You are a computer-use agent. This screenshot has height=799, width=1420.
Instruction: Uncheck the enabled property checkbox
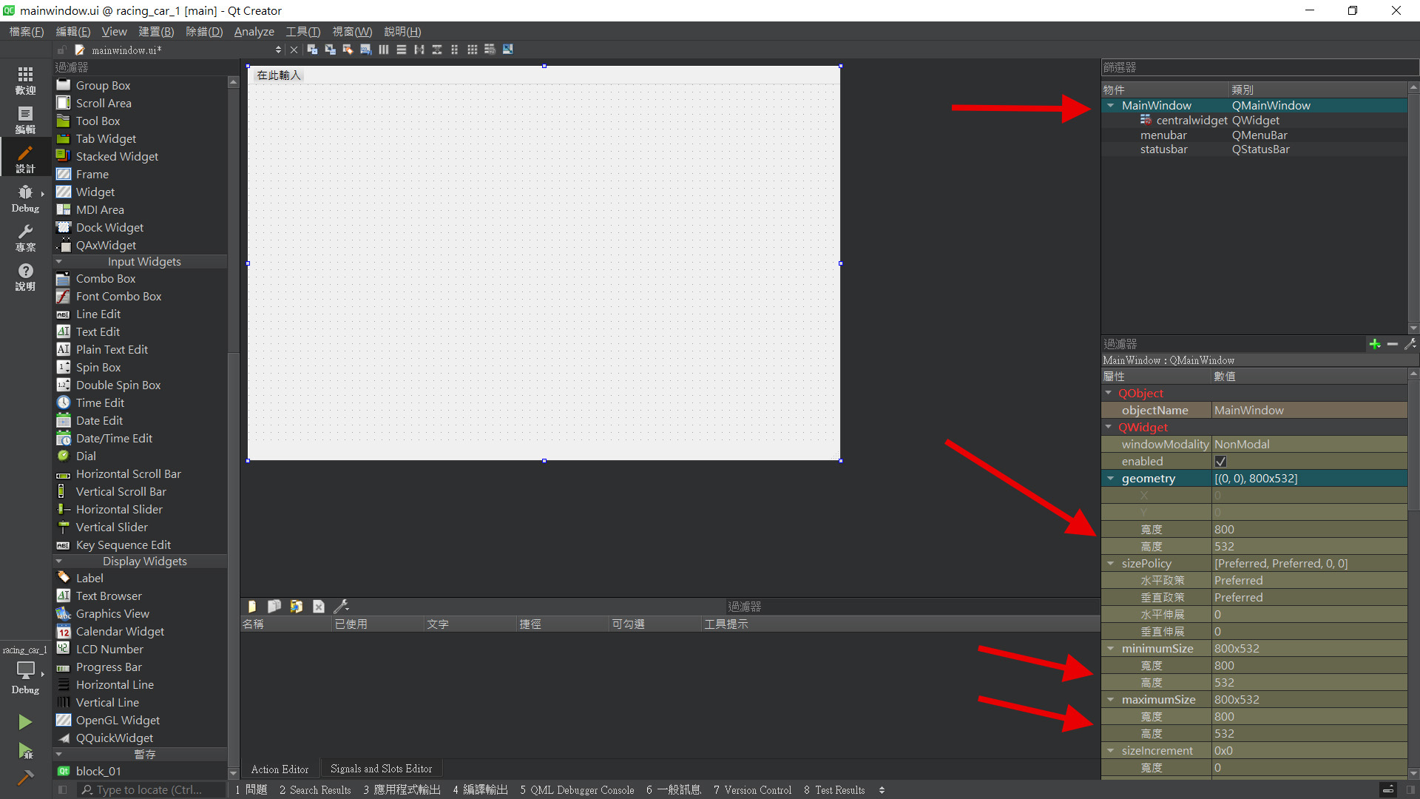click(1220, 462)
